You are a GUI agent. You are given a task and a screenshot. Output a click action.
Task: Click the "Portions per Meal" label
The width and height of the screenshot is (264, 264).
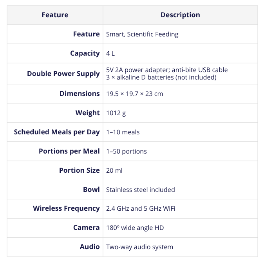point(69,151)
